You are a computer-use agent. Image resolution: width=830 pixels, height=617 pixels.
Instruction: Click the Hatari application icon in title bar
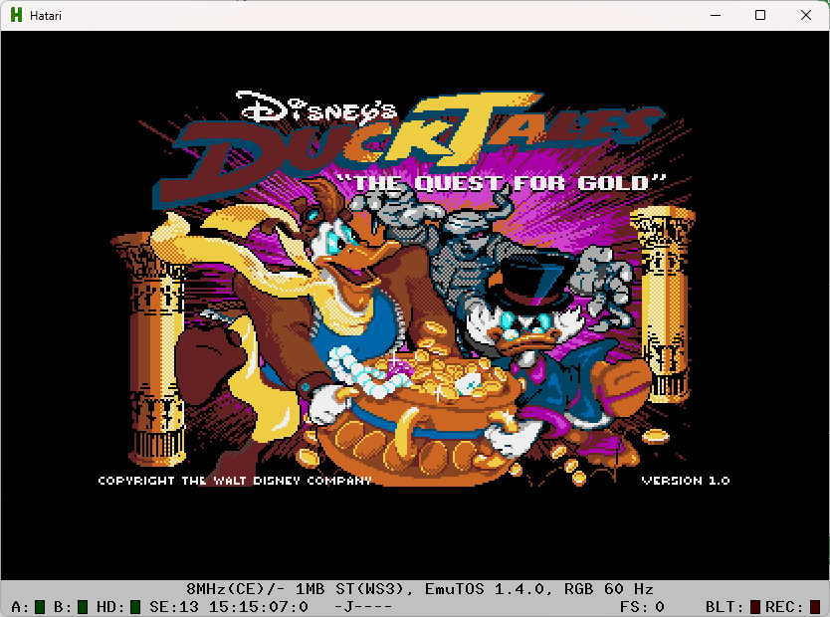tap(16, 15)
